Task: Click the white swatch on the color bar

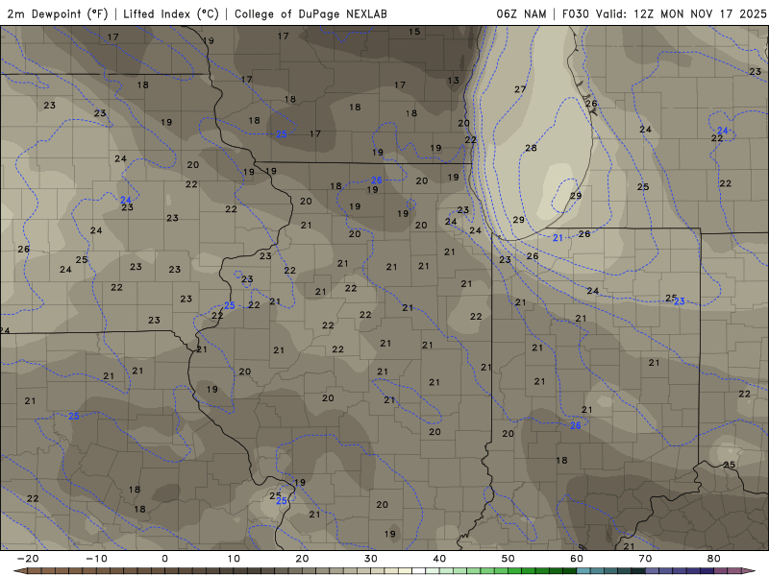Action: click(x=419, y=571)
